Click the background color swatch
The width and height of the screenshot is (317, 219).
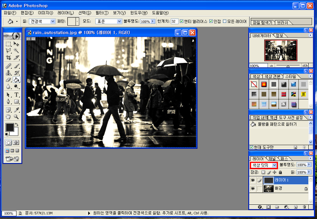(x=16, y=133)
